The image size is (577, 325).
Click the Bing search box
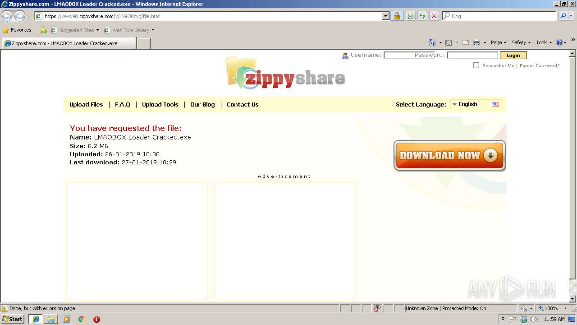pos(499,16)
